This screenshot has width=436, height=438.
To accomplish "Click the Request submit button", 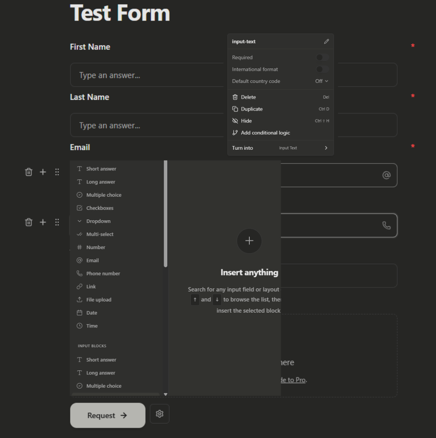I will click(x=108, y=415).
